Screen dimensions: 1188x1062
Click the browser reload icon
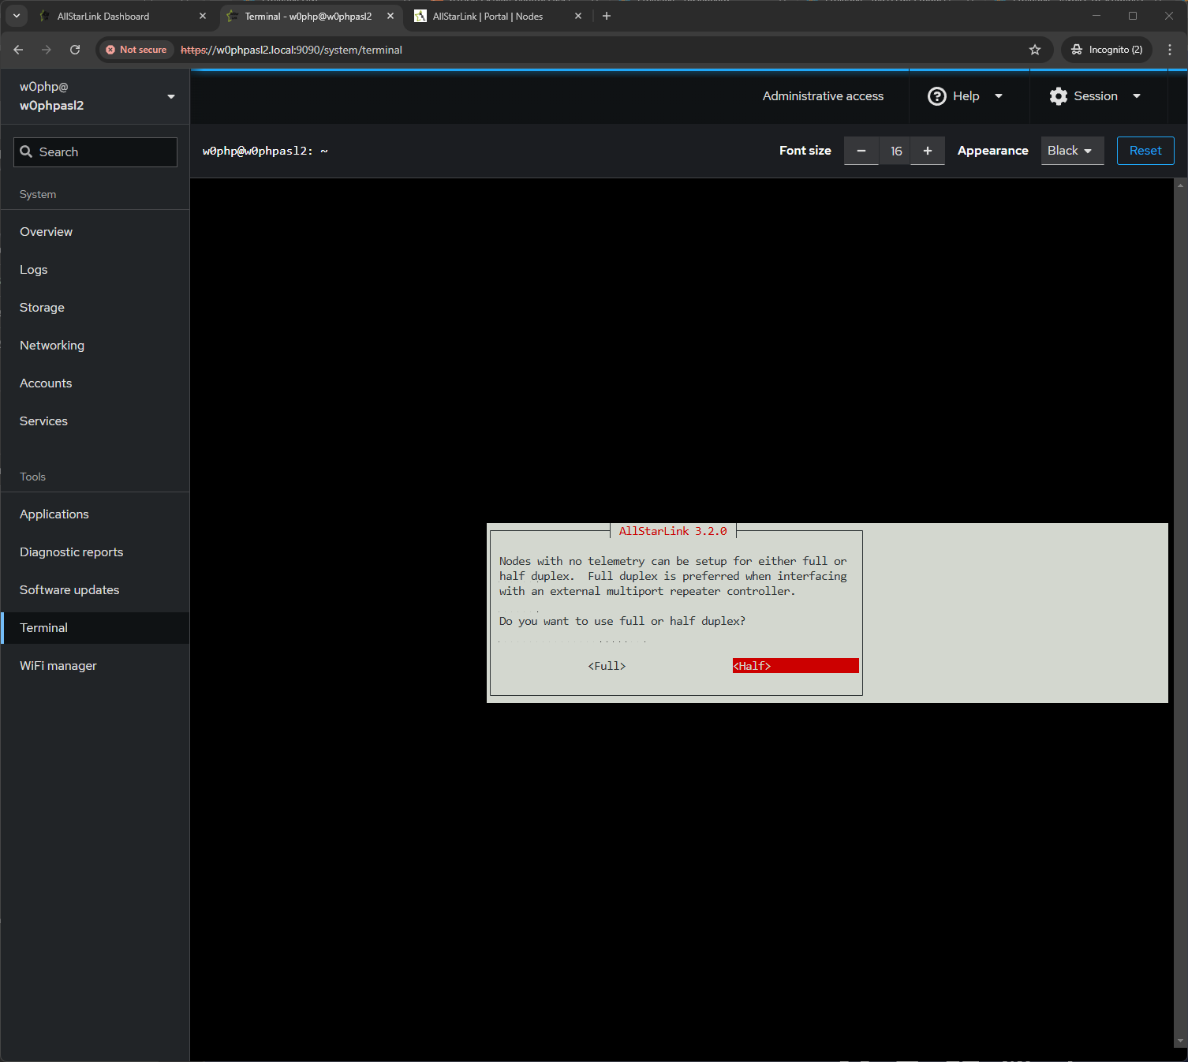pyautogui.click(x=75, y=50)
